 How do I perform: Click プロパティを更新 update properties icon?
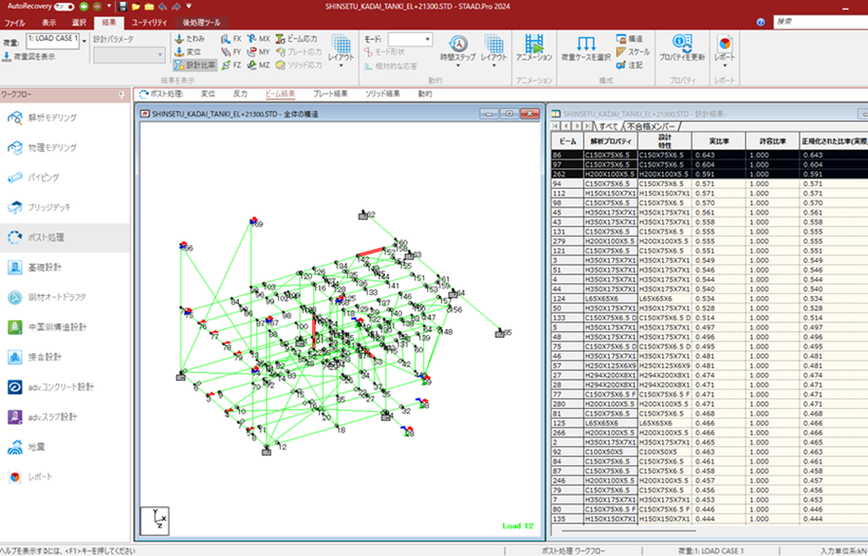(x=682, y=48)
